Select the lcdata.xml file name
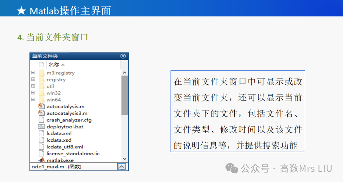 coord(59,133)
